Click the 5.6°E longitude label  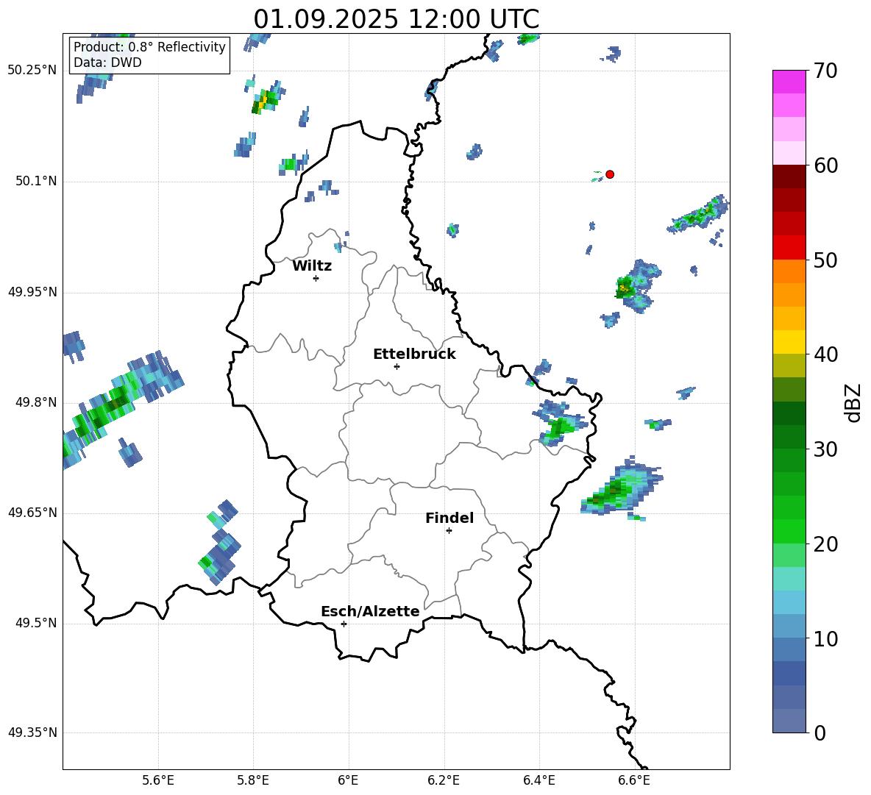(158, 780)
